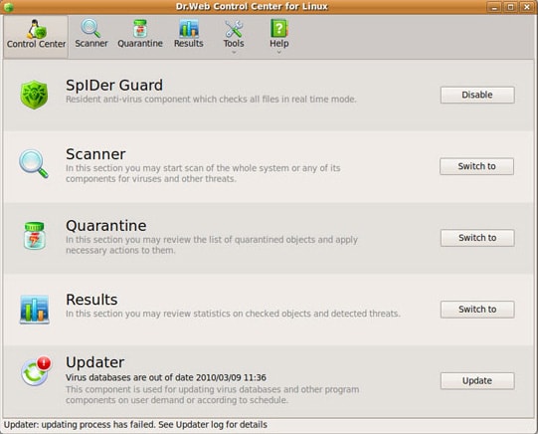Switch to the Quarantine section
The image size is (538, 434).
click(477, 238)
